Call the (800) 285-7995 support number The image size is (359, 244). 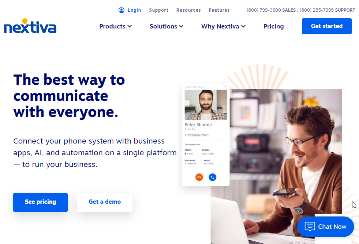point(328,10)
